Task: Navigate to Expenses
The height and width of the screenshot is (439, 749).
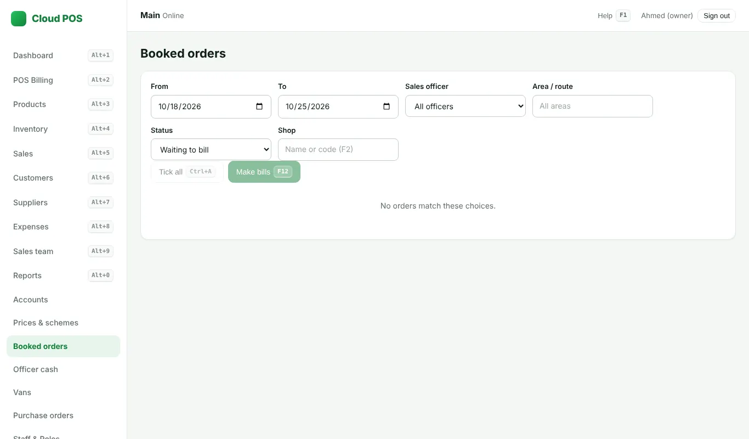Action: pyautogui.click(x=63, y=227)
